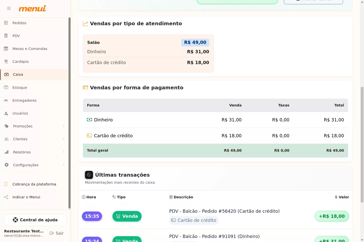Click the Forma column header
Image resolution: width=364 pixels, height=242 pixels.
pos(93,105)
